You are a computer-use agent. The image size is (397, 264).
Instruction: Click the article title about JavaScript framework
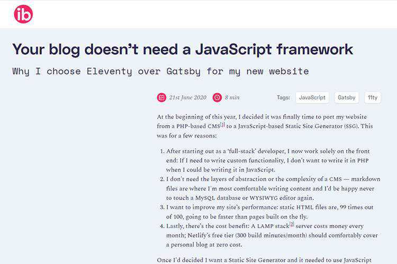point(183,49)
